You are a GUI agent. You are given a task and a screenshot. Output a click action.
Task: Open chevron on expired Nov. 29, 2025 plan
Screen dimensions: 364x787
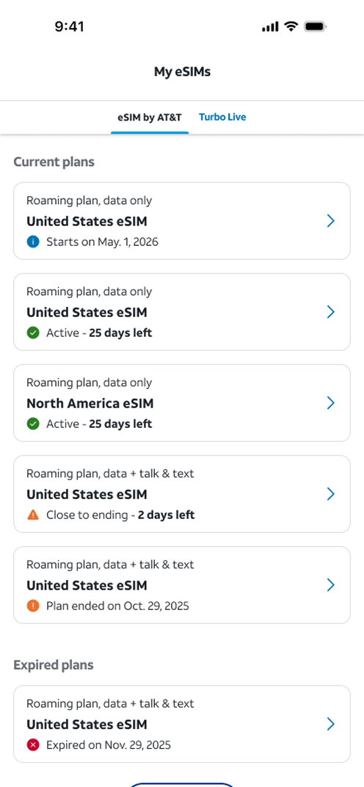[x=330, y=724]
